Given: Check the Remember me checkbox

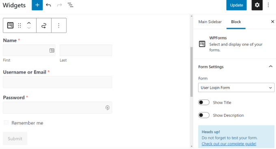Looking at the screenshot, I should point(6,123).
